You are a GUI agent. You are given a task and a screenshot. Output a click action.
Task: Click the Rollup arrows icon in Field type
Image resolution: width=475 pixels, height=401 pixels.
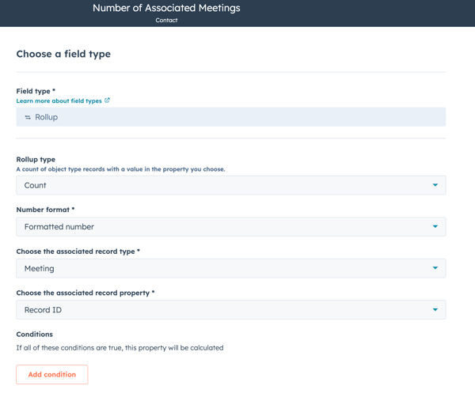click(28, 117)
